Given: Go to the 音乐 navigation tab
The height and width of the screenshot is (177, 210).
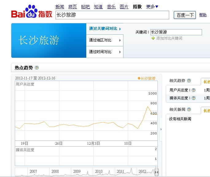Looking at the screenshot, I should click(111, 7).
